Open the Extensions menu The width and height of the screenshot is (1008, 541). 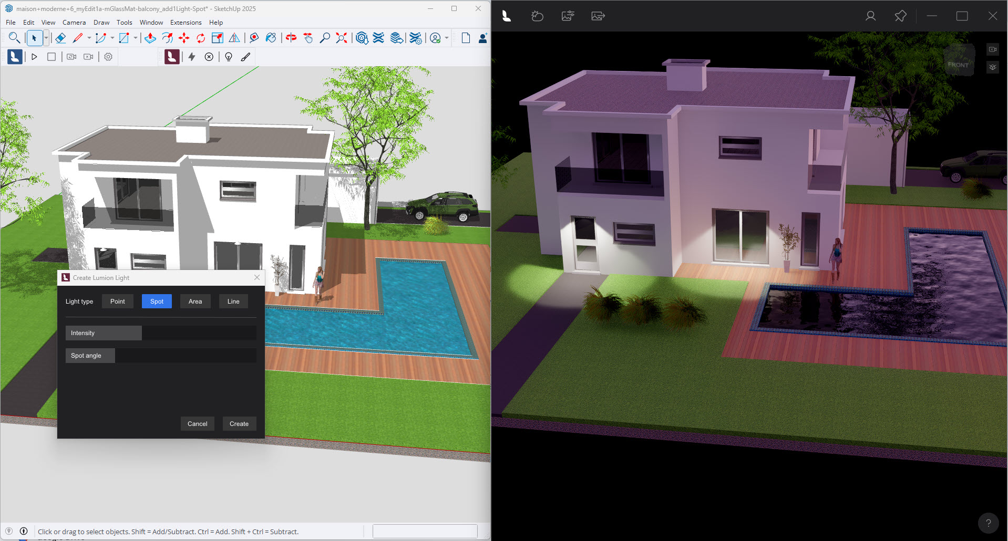point(186,23)
